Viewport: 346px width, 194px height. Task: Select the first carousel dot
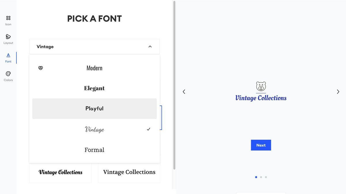click(x=256, y=177)
